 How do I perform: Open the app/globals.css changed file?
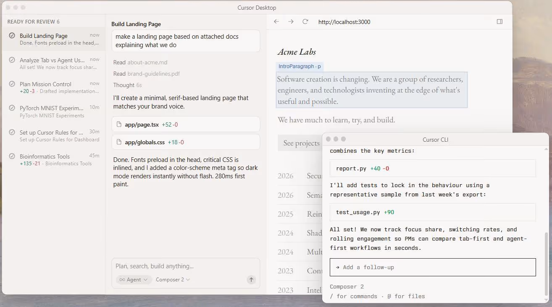tap(186, 142)
